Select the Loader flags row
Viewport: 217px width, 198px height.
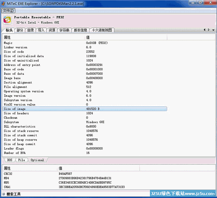point(85,148)
